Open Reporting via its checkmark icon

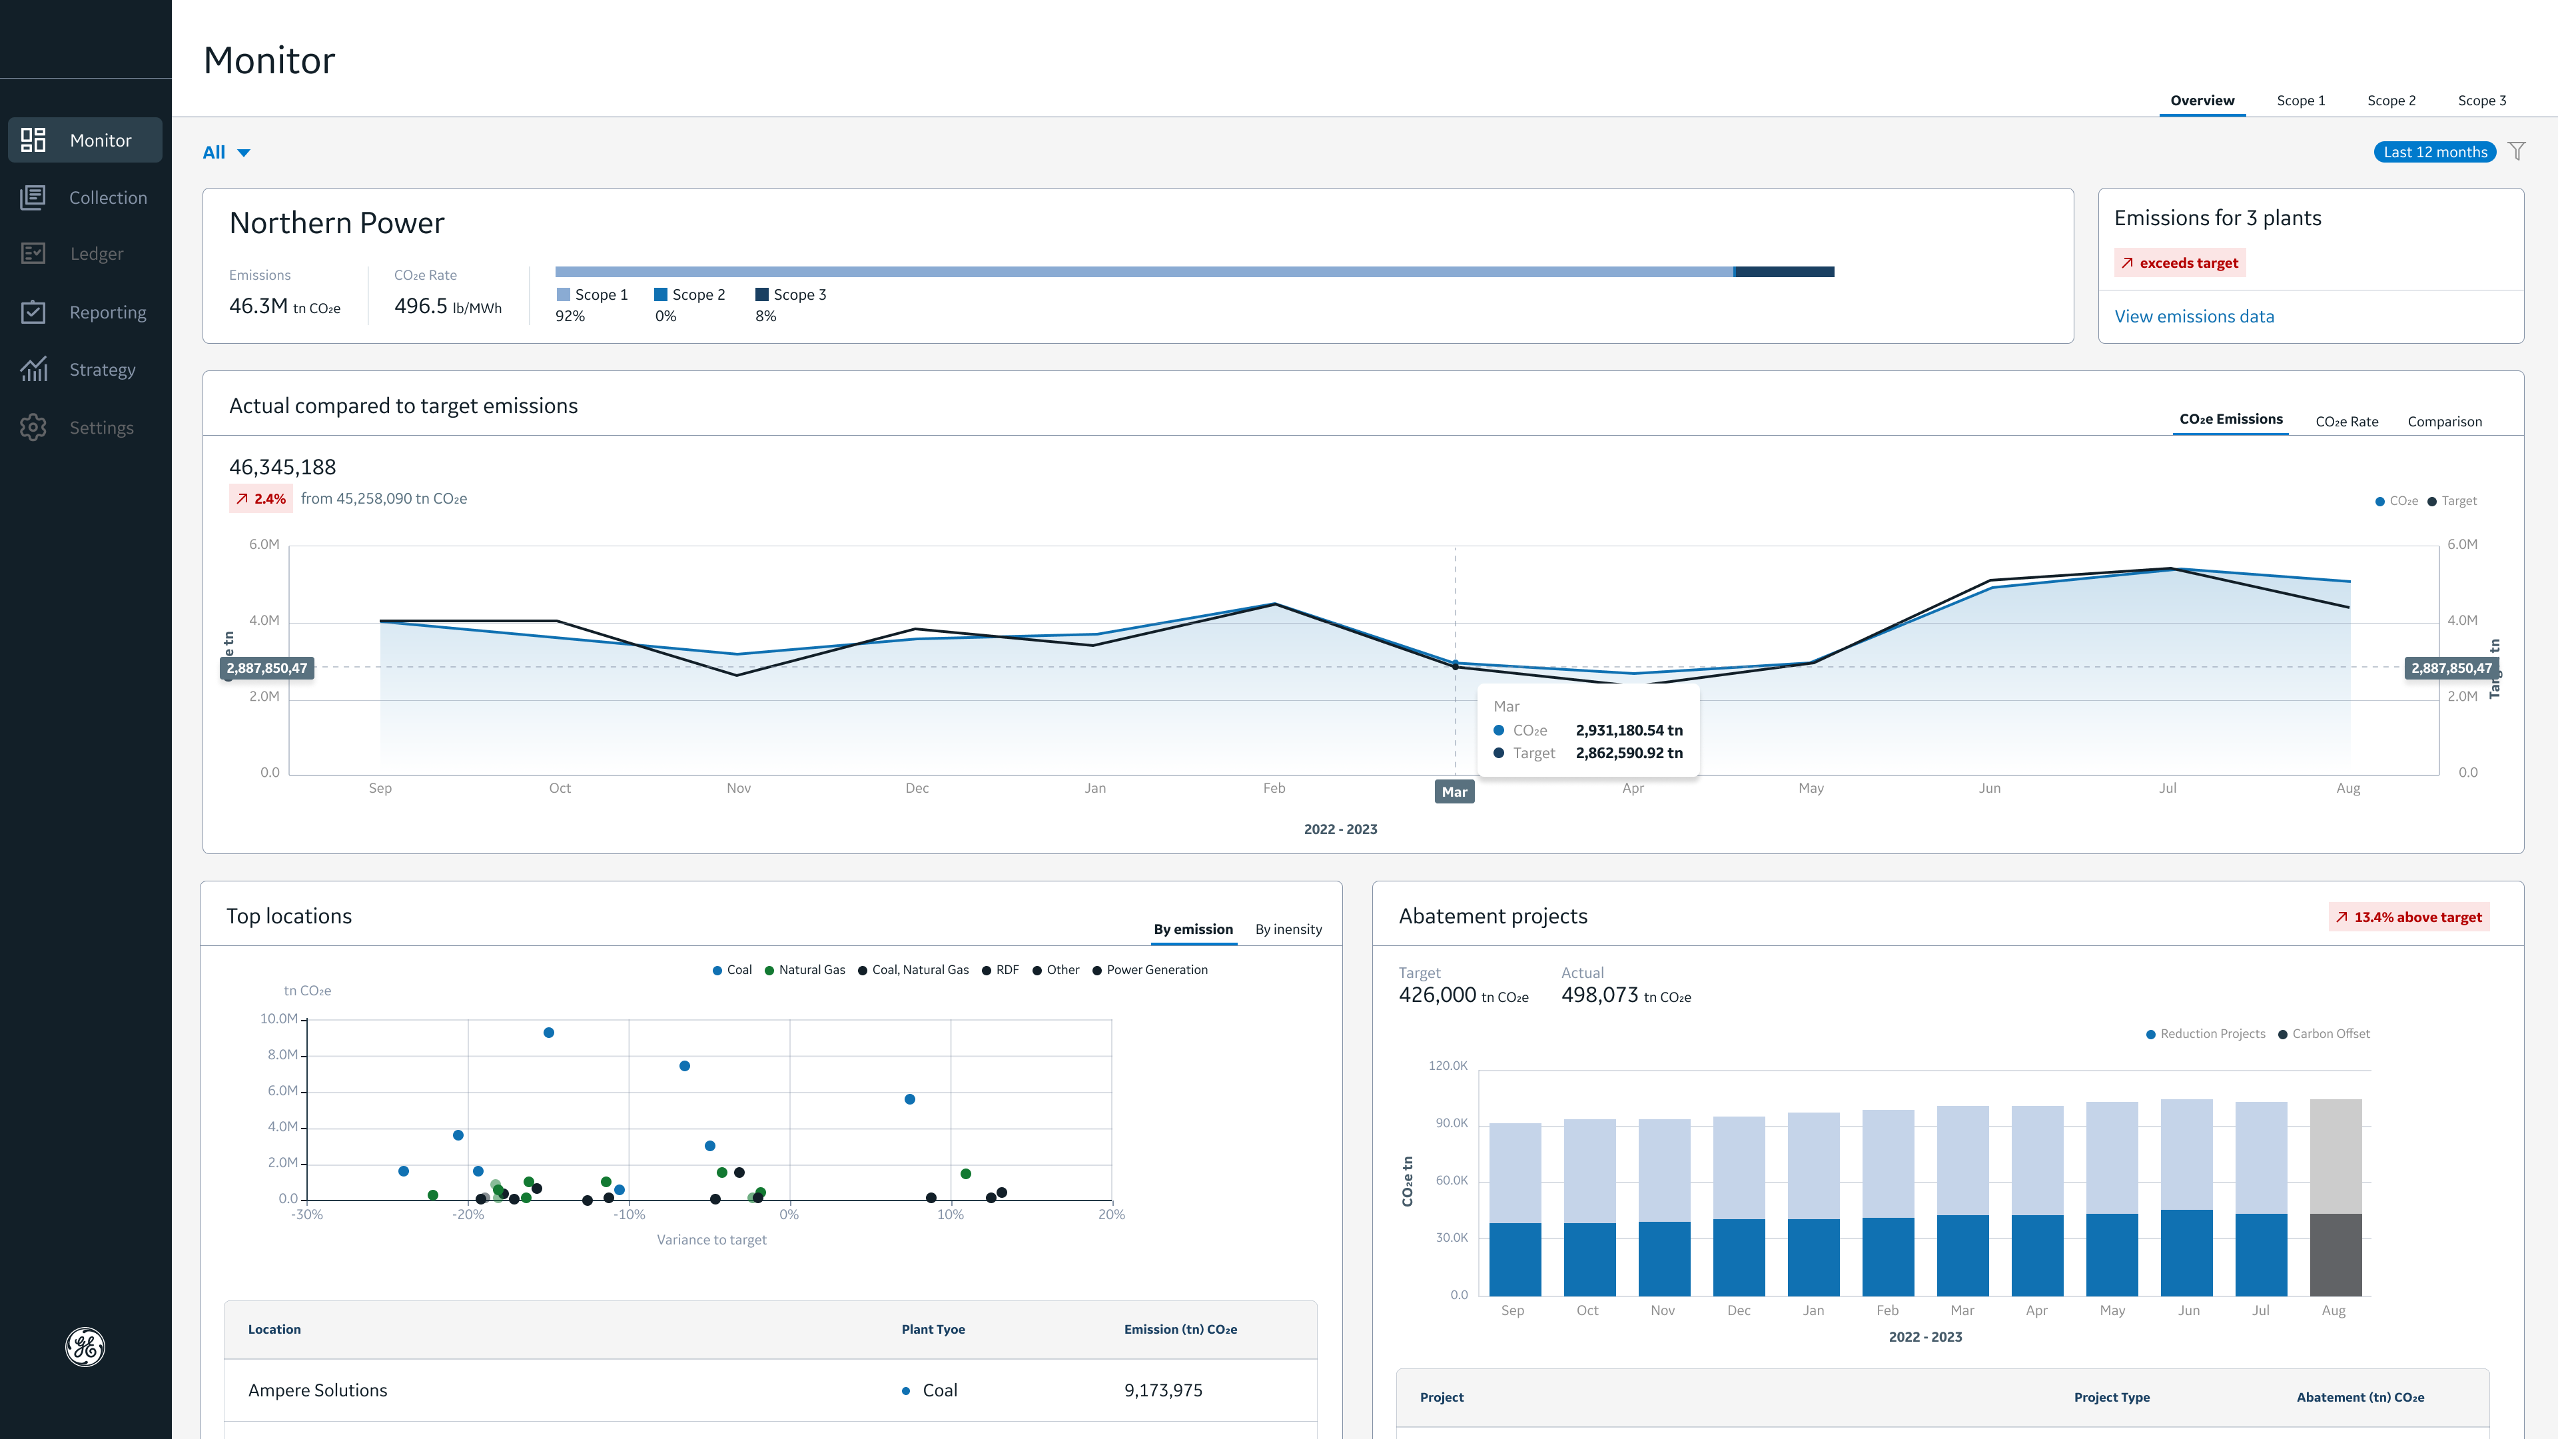[x=34, y=312]
